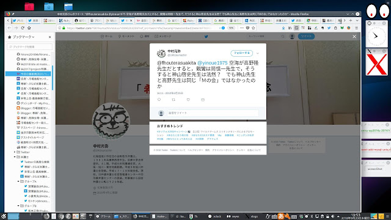Go forward with the Firefox forward arrow
This screenshot has width=391, height=220.
(x=16, y=28)
